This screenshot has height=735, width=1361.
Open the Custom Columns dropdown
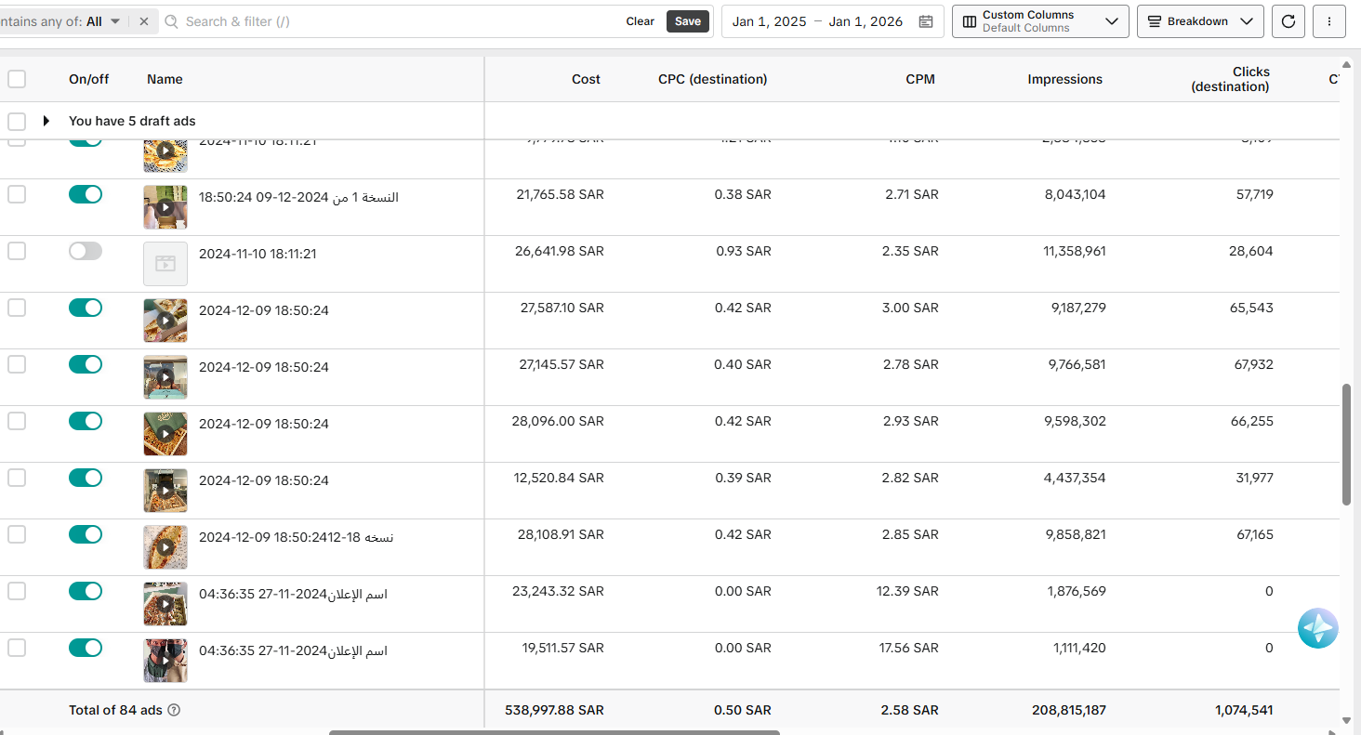coord(1040,21)
